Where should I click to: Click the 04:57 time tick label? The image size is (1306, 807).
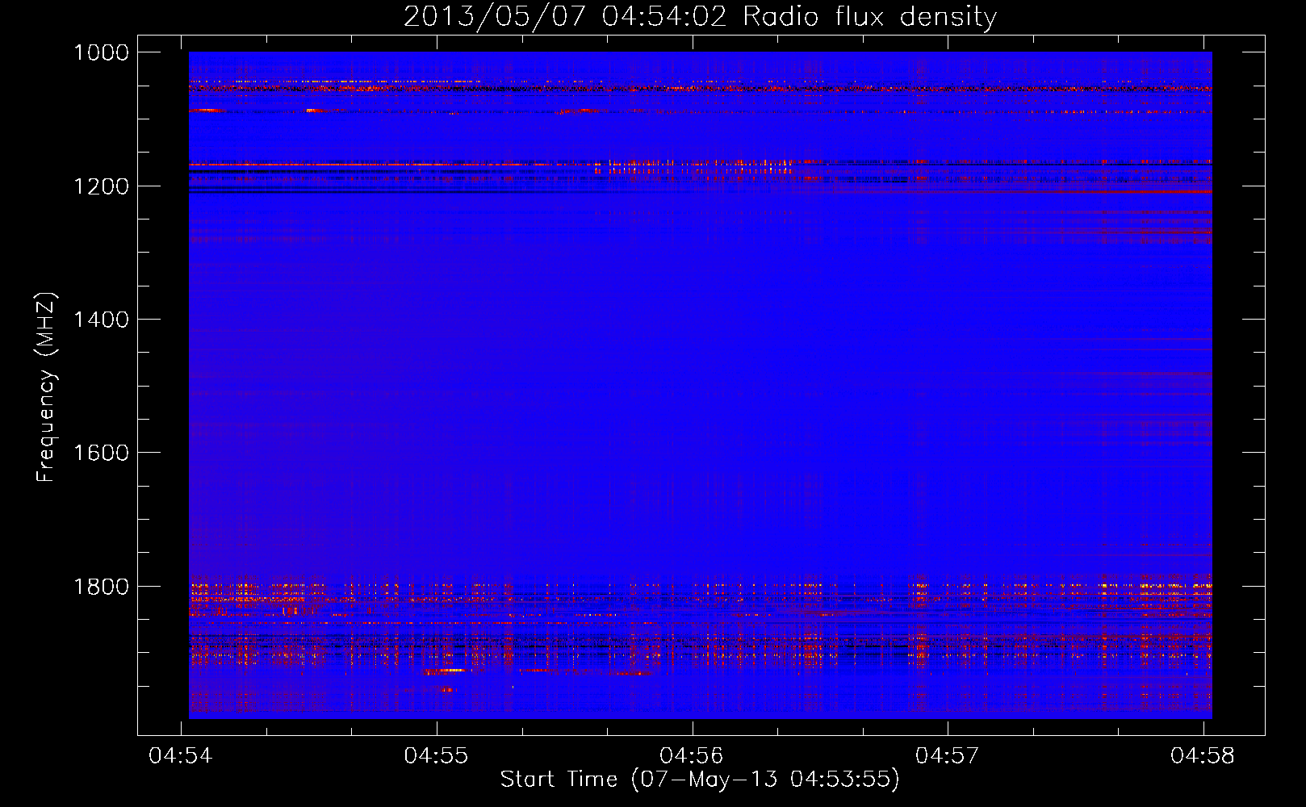click(x=947, y=755)
